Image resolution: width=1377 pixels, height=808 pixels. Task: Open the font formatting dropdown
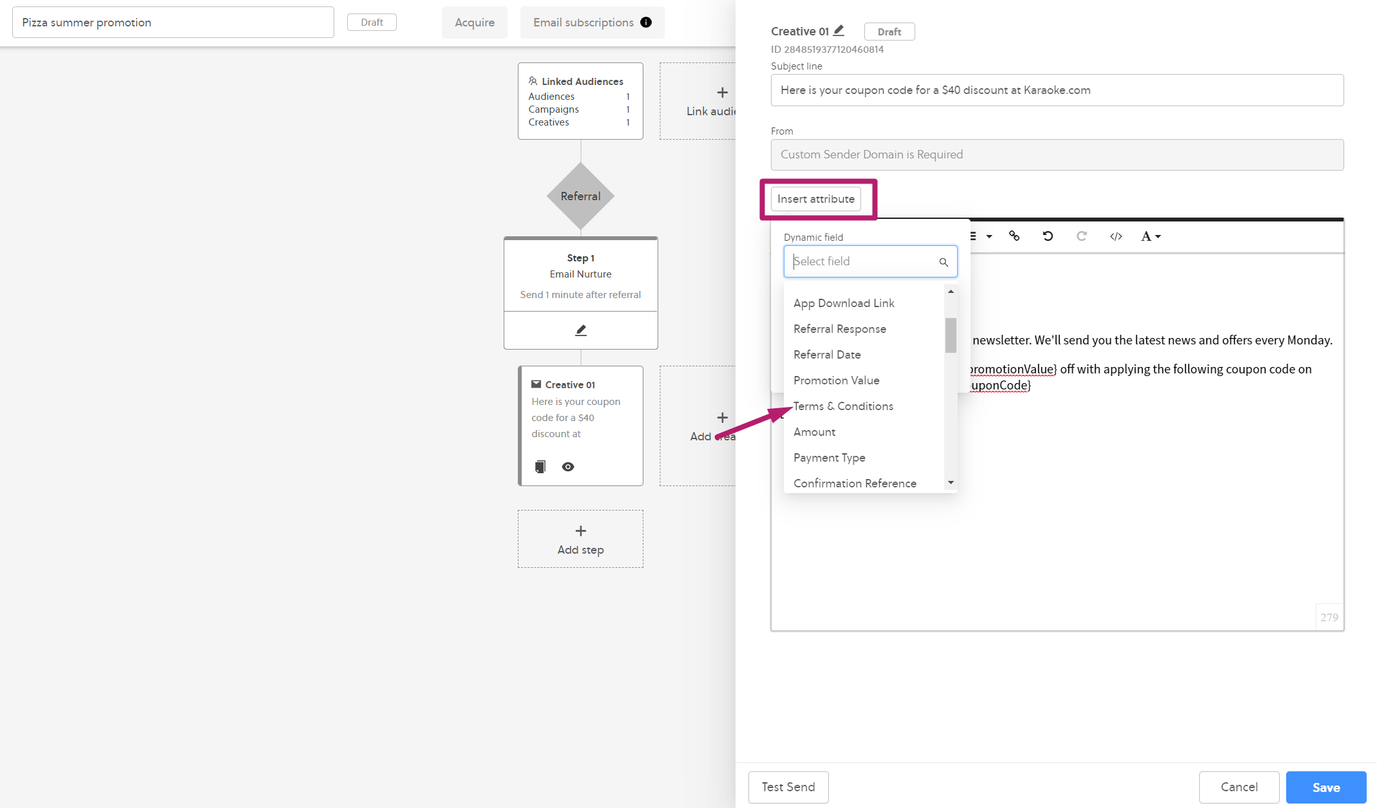(1151, 236)
